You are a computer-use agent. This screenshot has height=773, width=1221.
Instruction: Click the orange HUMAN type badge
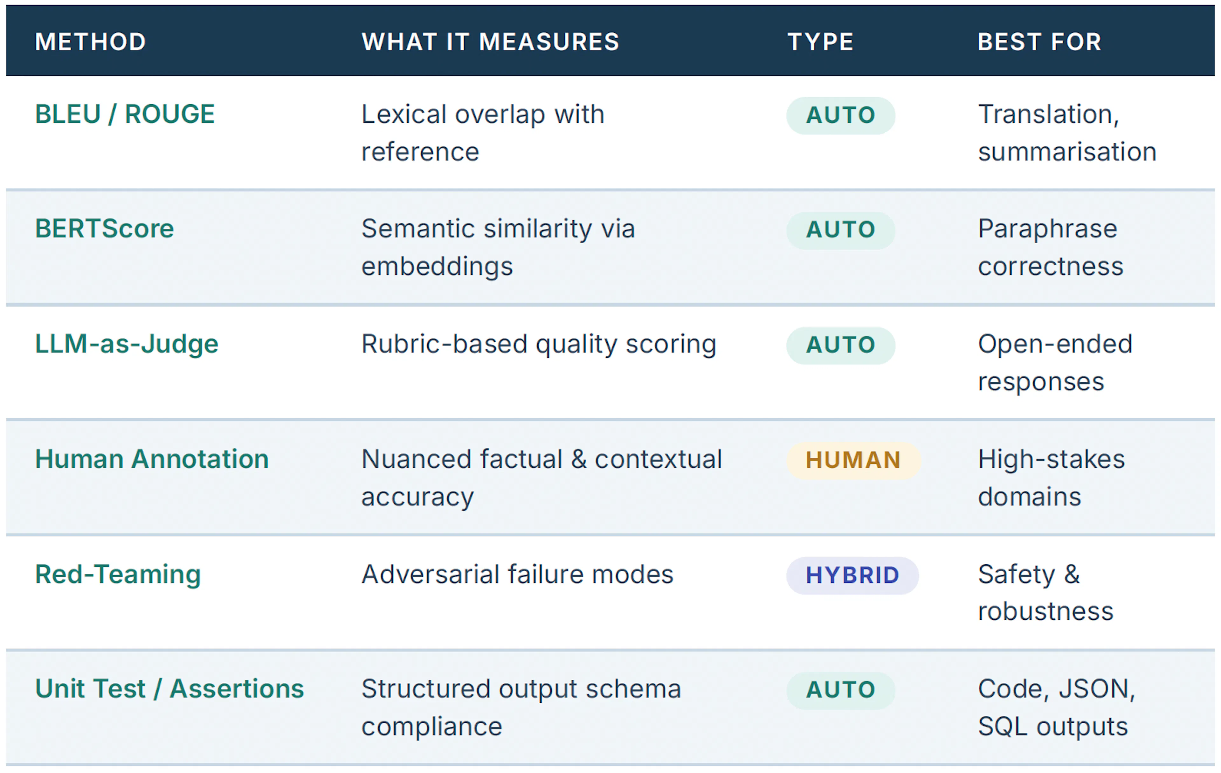[x=853, y=461]
